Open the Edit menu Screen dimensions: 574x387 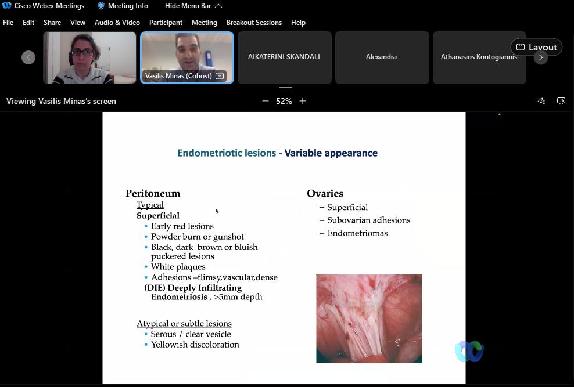tap(28, 23)
